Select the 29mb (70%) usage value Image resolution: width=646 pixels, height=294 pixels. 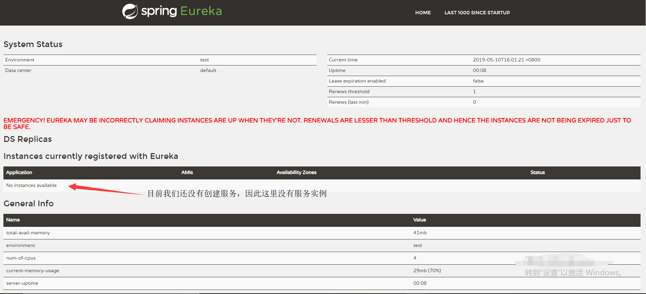[427, 270]
